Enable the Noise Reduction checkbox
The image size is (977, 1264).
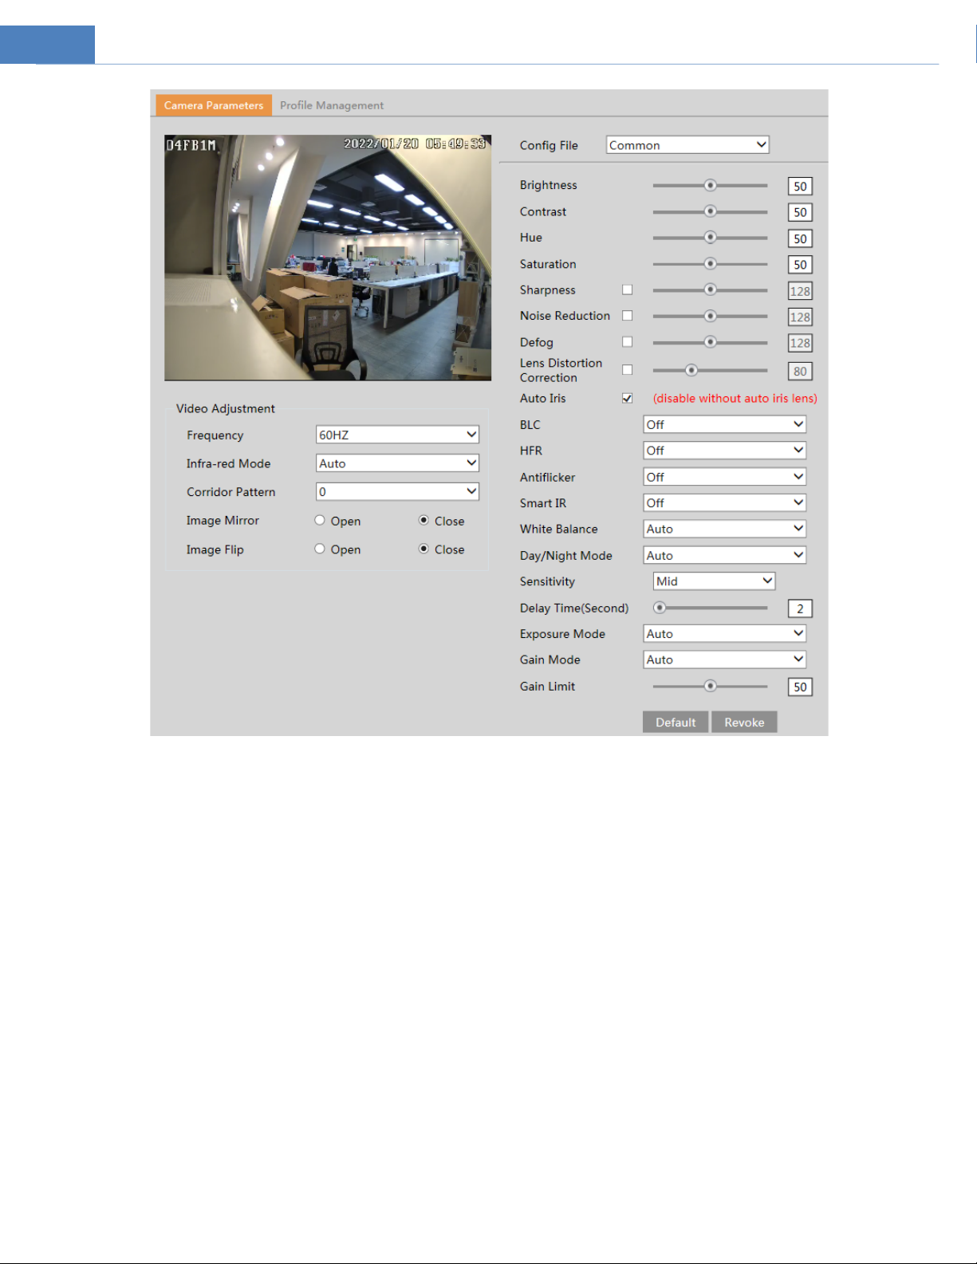coord(628,316)
